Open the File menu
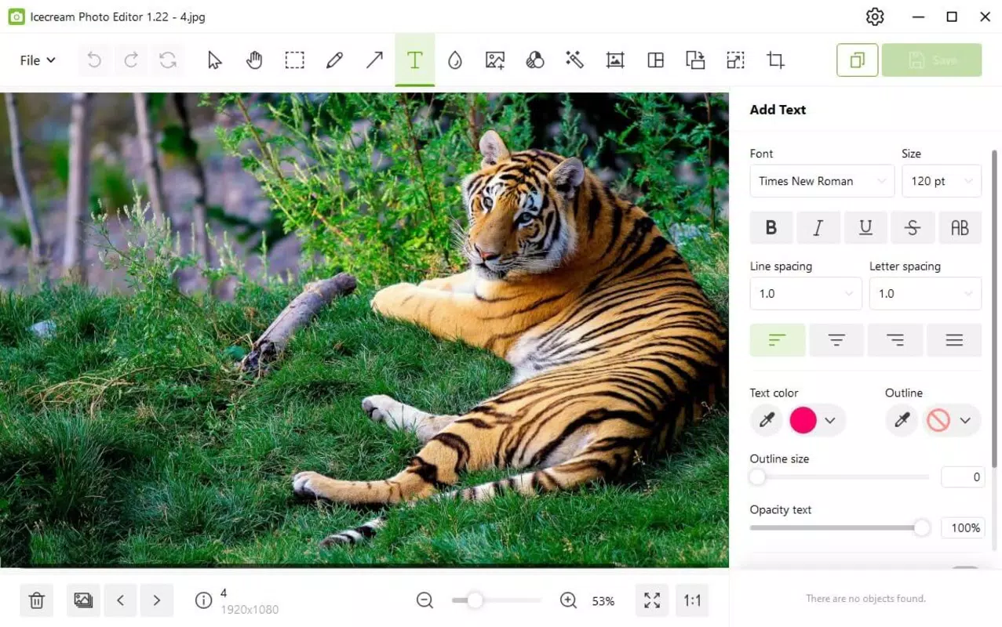 click(x=38, y=60)
